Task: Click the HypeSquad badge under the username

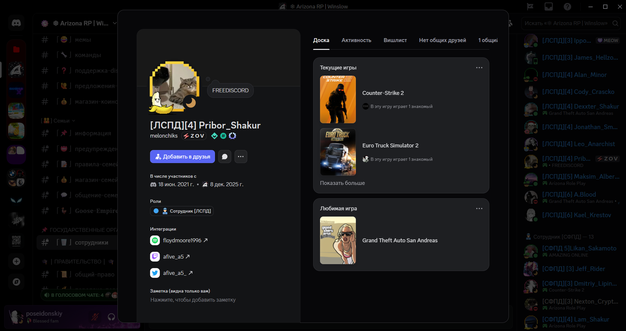Action: click(214, 136)
